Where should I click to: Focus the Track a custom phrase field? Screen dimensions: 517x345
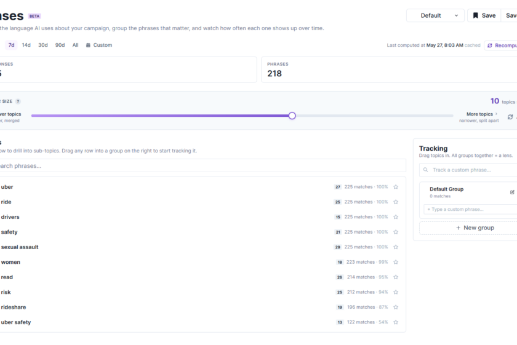[x=468, y=170]
